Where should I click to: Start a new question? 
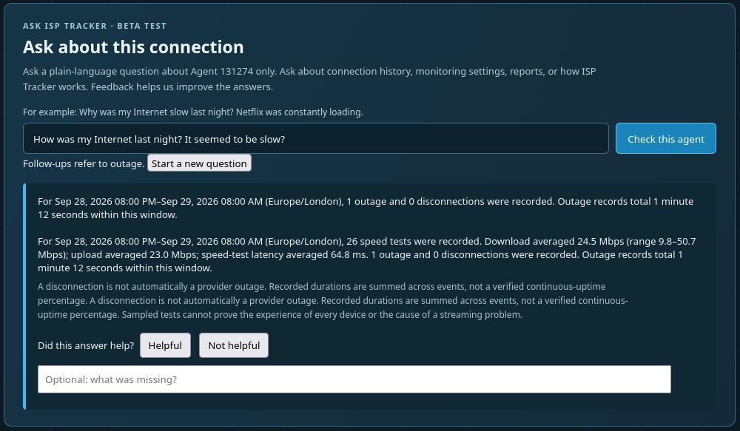199,163
